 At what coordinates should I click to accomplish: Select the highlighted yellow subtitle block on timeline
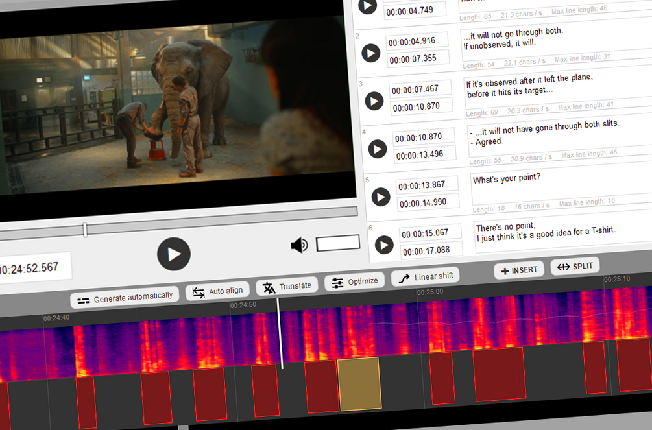[x=359, y=383]
